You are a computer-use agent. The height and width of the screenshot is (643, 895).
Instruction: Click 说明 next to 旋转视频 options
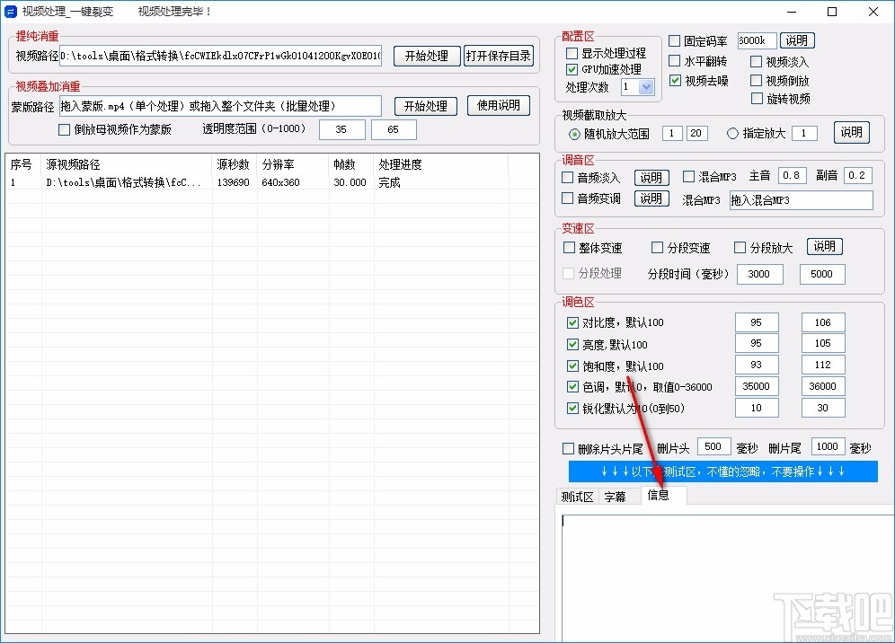(851, 132)
